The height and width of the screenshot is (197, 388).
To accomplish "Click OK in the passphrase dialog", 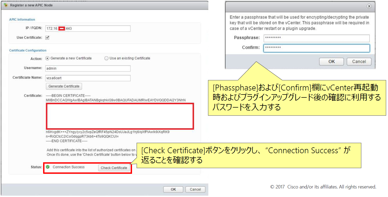I will pyautogui.click(x=331, y=61).
